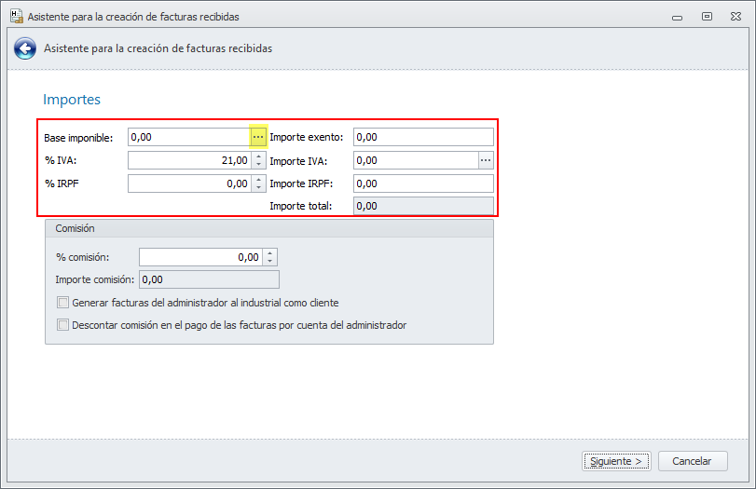Focus the % IRPF value field
This screenshot has height=489, width=756.
189,183
